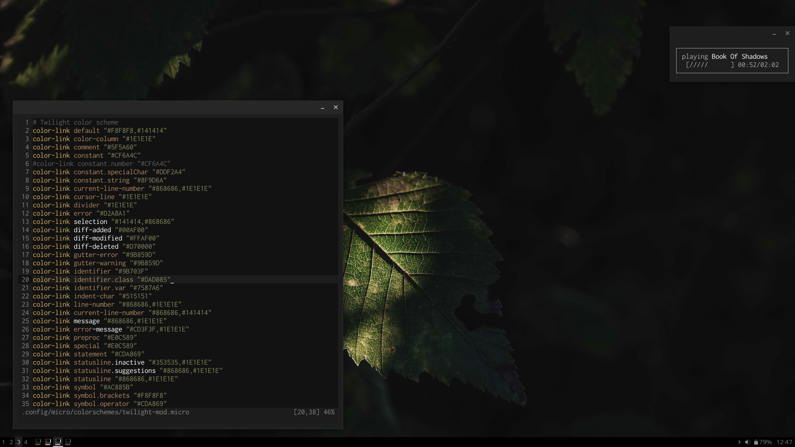This screenshot has height=447, width=795.
Task: Click diff-deleted "#D70000" line
Action: 94,247
